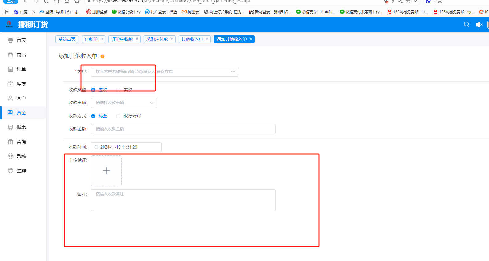Click the 百度一下 bookmark link

tap(25, 12)
